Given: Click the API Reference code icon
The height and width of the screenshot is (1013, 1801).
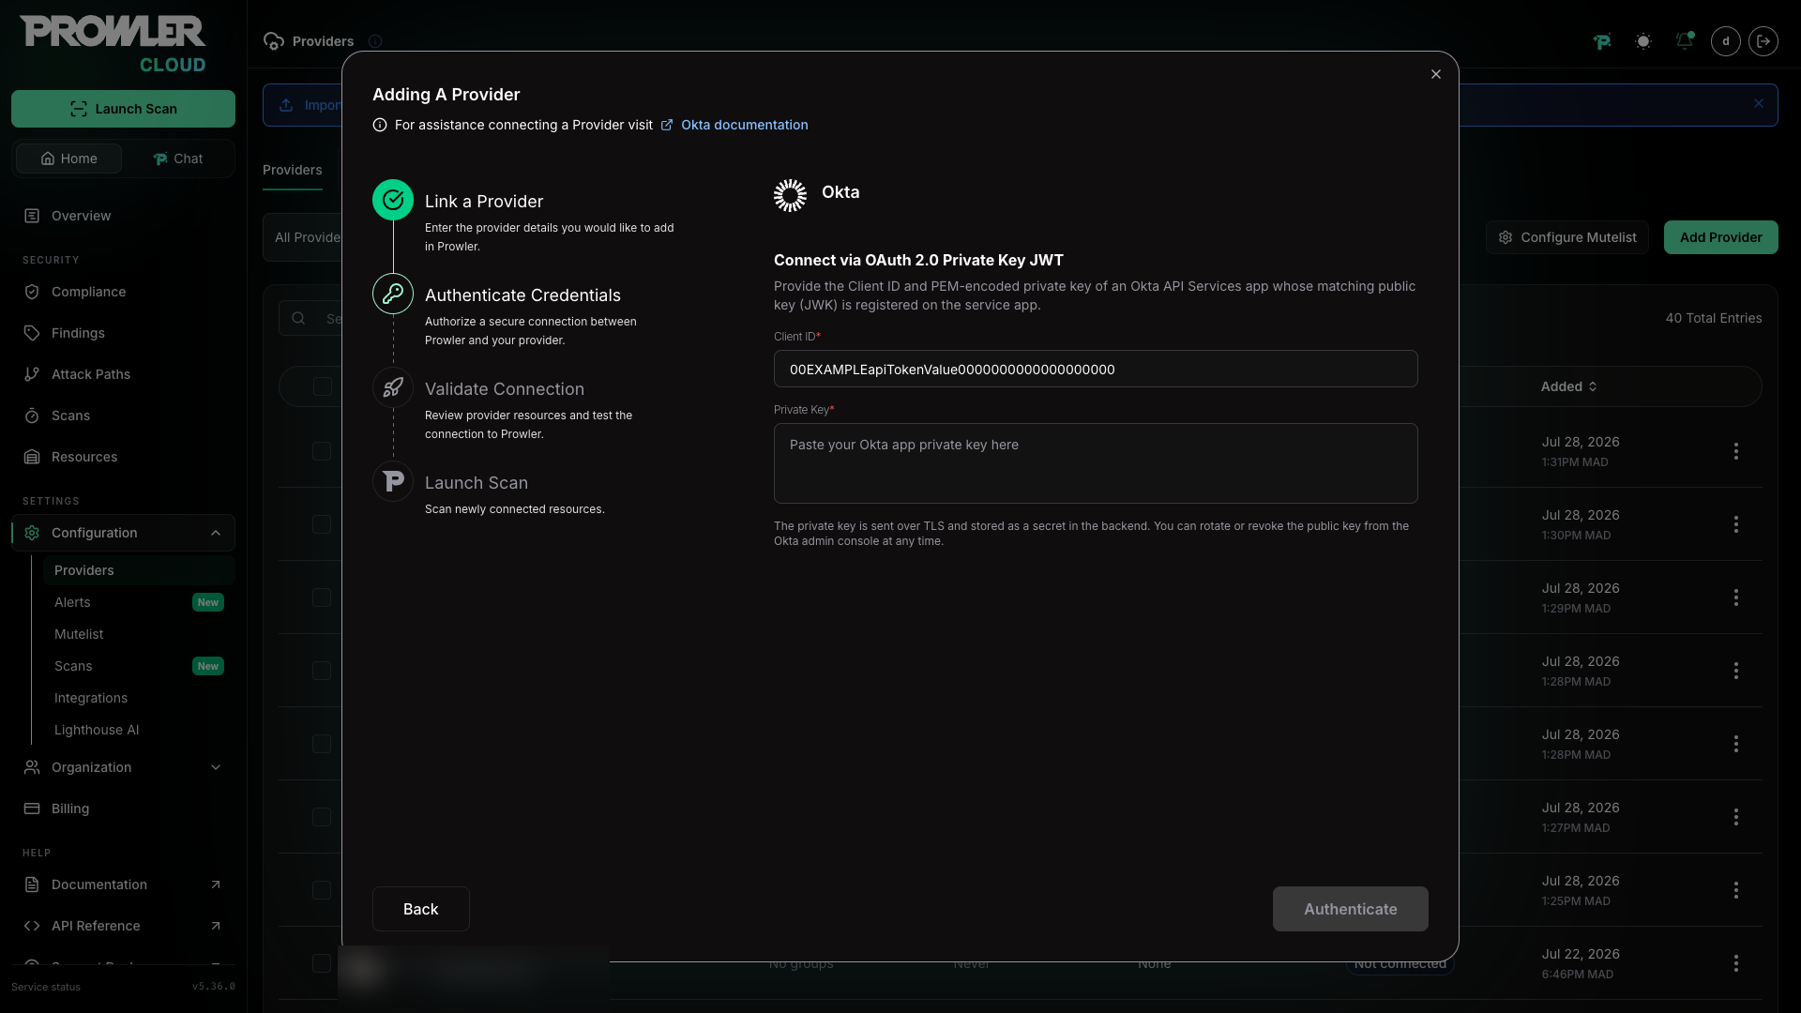Looking at the screenshot, I should pyautogui.click(x=32, y=926).
